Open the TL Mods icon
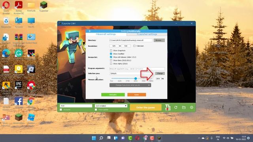 click(x=168, y=107)
